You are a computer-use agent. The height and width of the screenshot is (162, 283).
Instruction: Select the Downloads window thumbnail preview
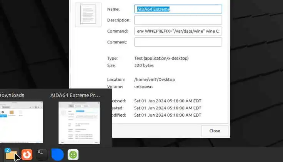pyautogui.click(x=22, y=122)
